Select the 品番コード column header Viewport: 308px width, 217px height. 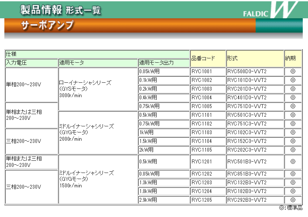point(208,58)
